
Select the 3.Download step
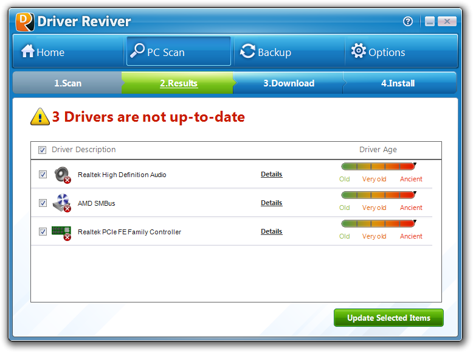tap(289, 83)
